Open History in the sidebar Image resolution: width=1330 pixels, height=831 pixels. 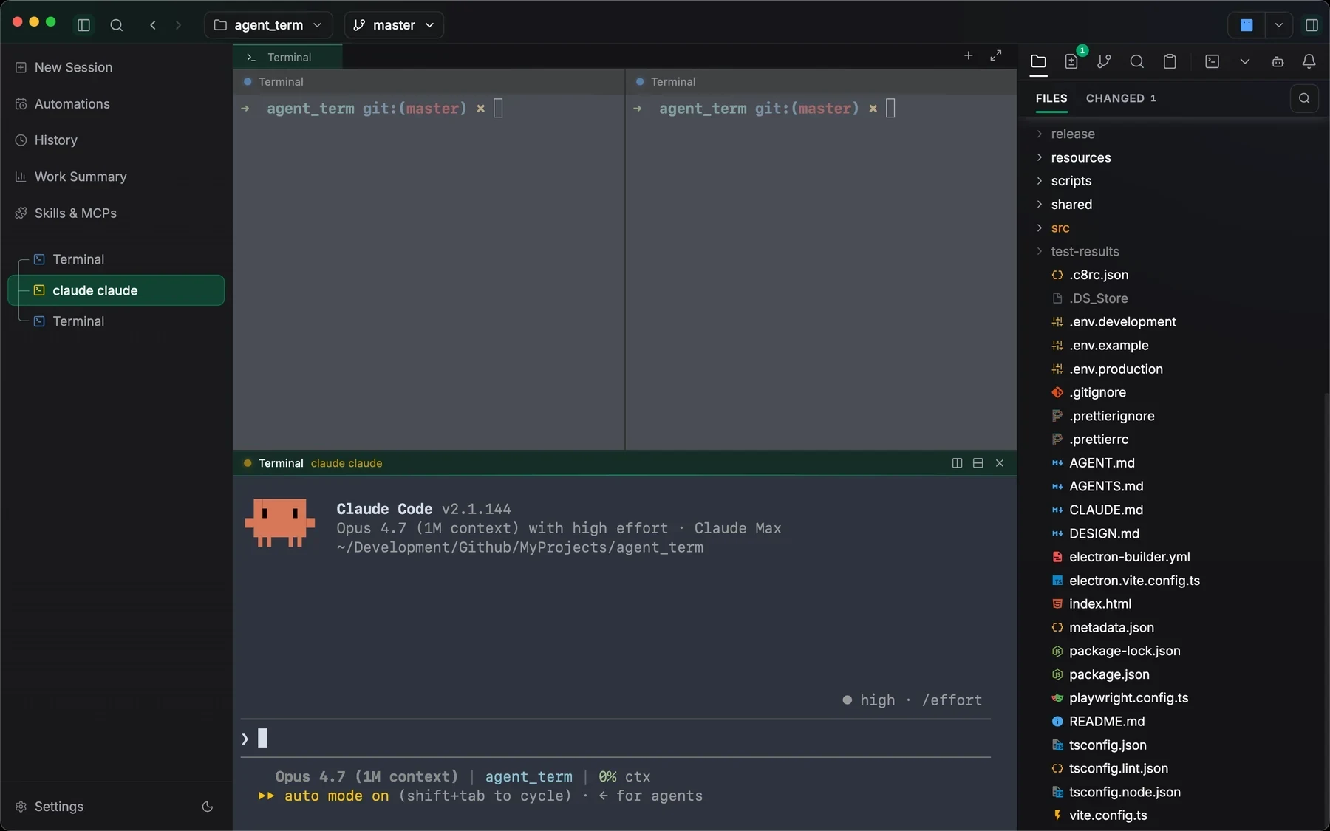[x=117, y=140]
